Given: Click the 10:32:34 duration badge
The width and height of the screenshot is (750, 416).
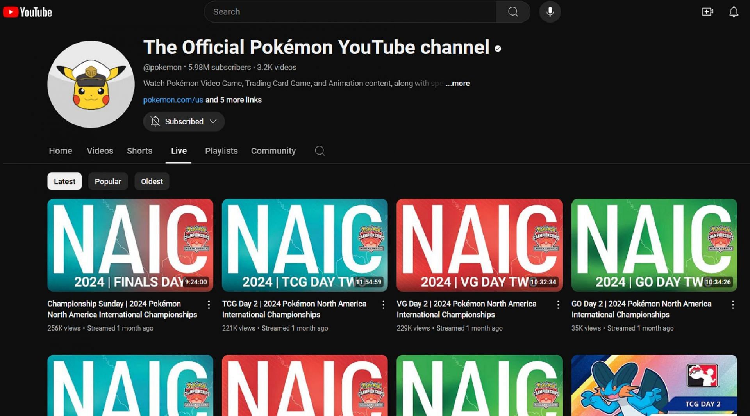Looking at the screenshot, I should click(x=543, y=282).
